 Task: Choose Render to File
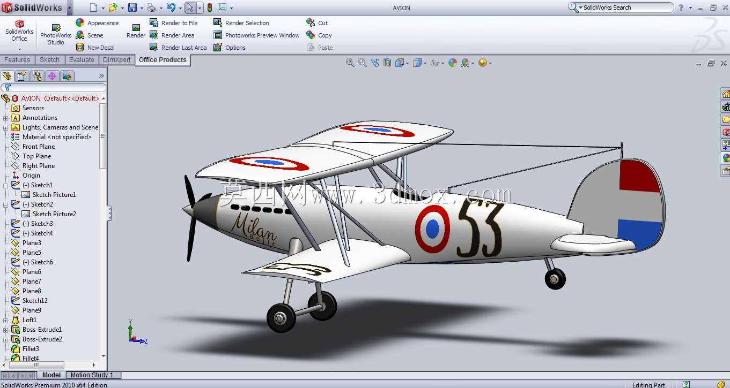pos(173,23)
